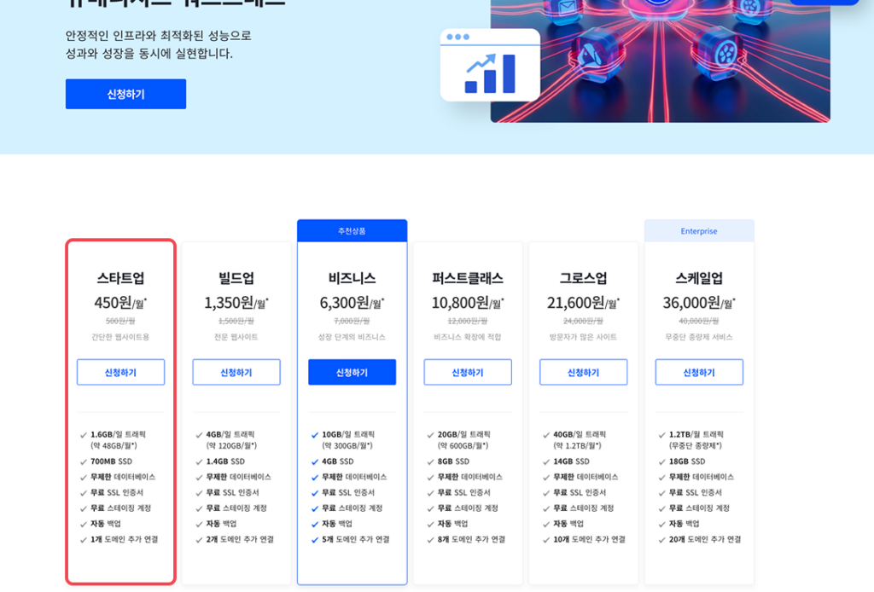874x592 pixels.
Task: Apply for the 스타트업 plan
Action: pos(120,372)
